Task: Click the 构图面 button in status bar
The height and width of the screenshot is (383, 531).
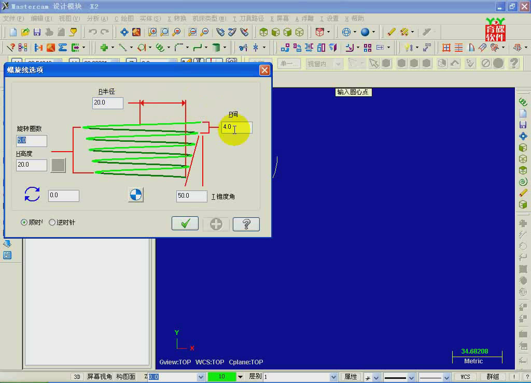Action: tap(125, 377)
